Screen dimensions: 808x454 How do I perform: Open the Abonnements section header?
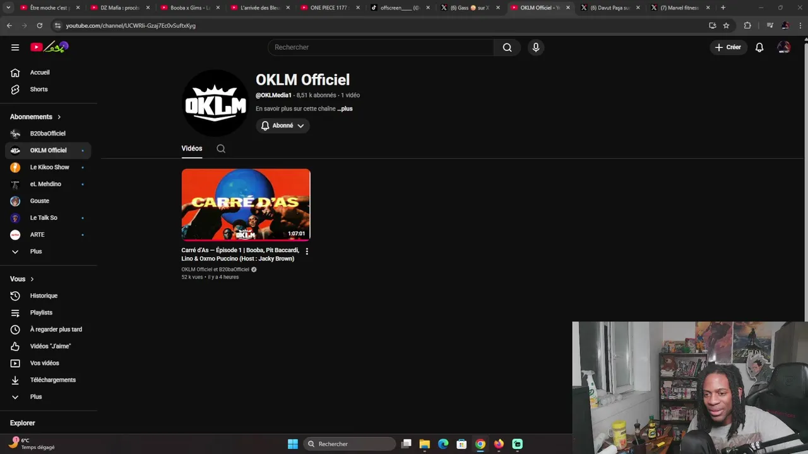[x=35, y=117]
